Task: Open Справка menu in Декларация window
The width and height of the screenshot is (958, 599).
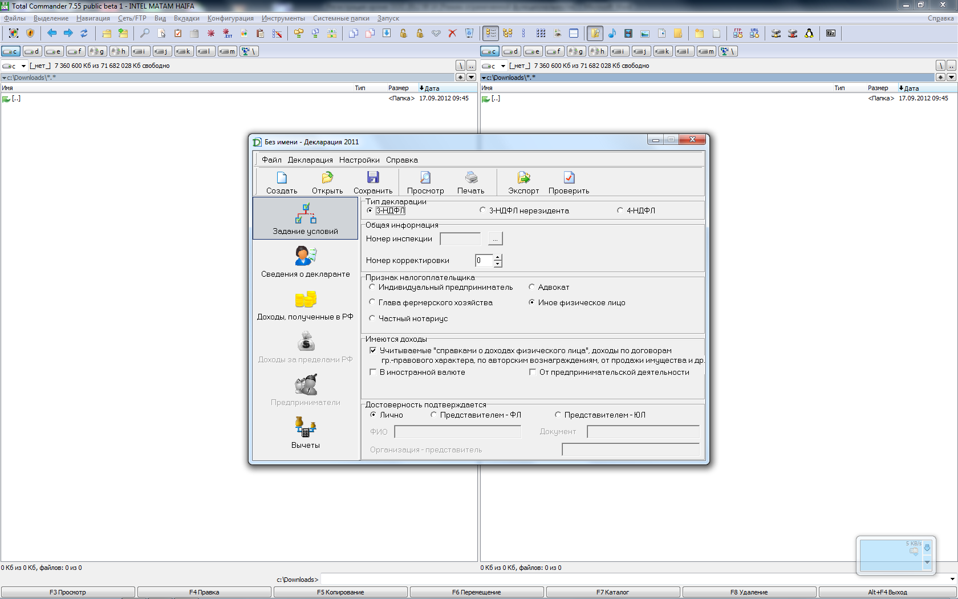Action: pyautogui.click(x=402, y=160)
